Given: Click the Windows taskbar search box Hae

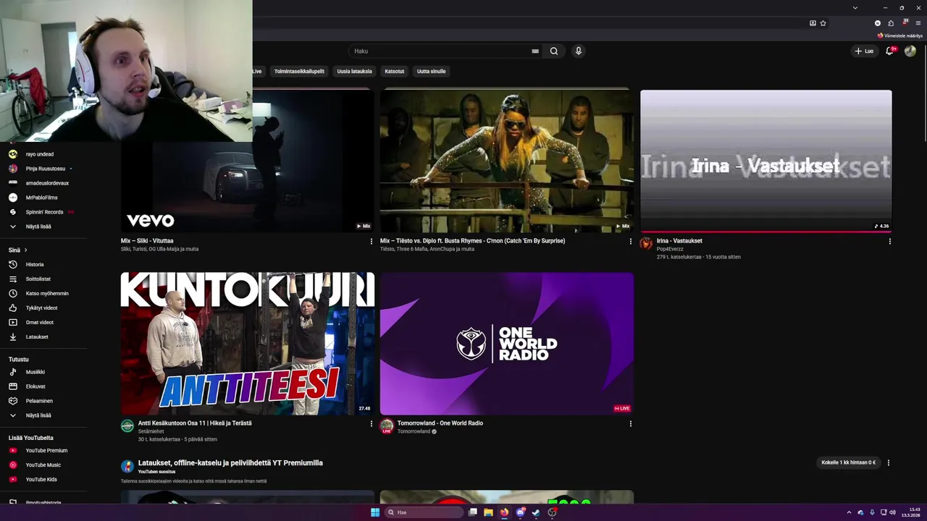Looking at the screenshot, I should (423, 512).
